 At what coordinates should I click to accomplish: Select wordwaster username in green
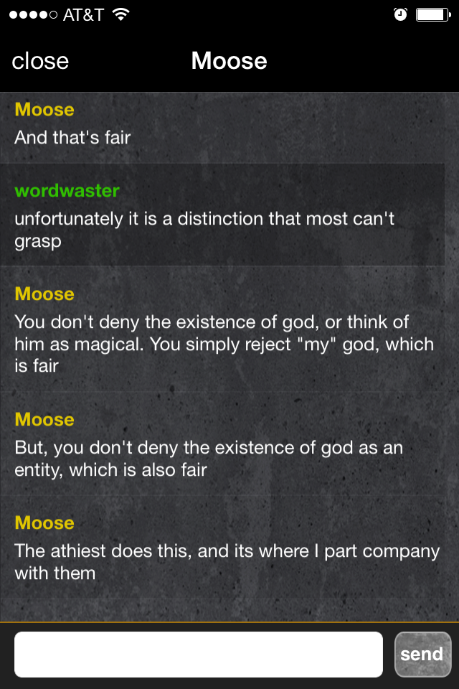[x=67, y=191]
